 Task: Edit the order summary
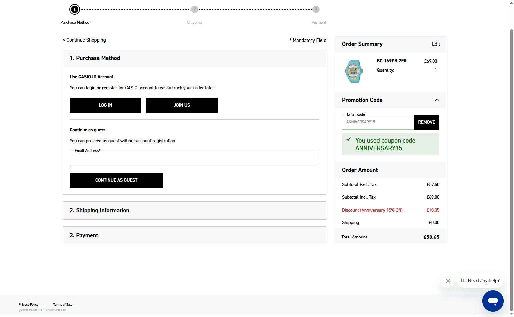pos(436,44)
